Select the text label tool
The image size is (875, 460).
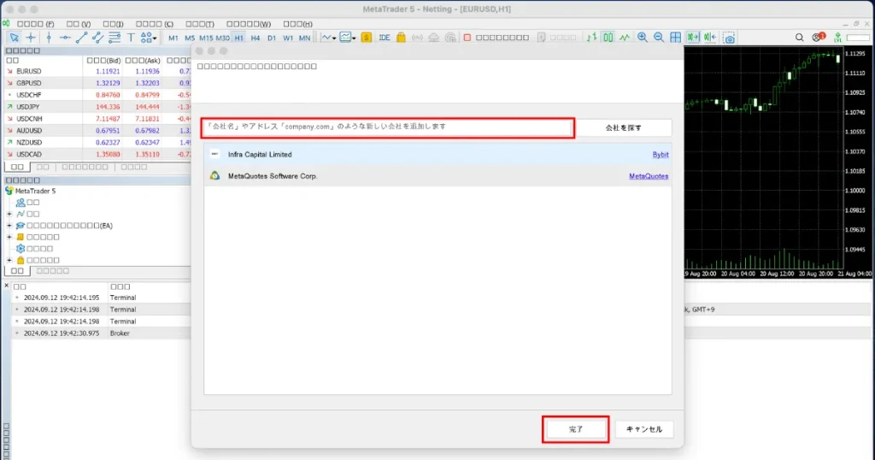tap(131, 38)
